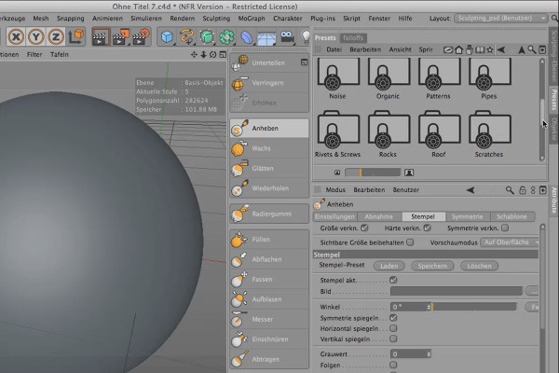Switch to the Abnahme tab
Screen dimensions: 559x373
pyautogui.click(x=378, y=216)
